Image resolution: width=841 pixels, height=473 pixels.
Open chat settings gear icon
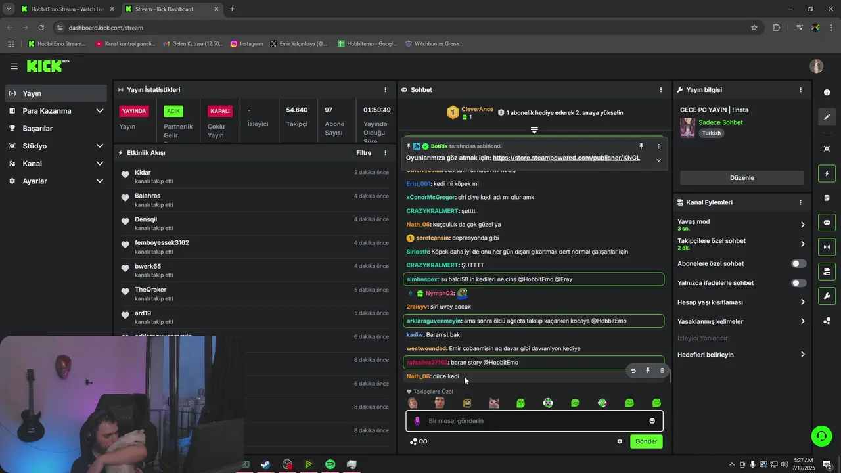point(620,441)
